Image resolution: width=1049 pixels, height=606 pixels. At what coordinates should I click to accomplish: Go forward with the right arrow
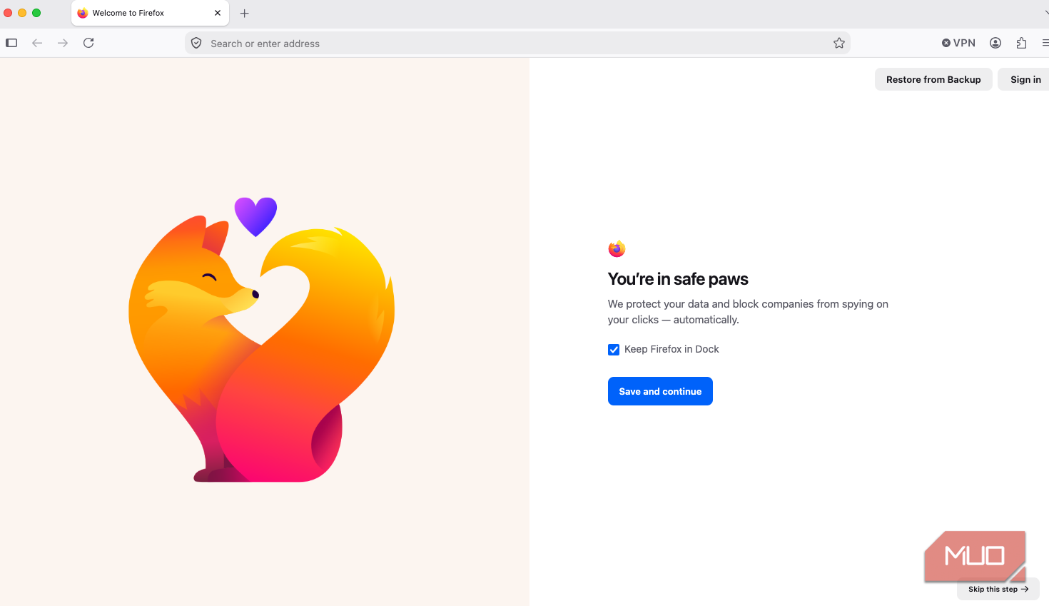[63, 43]
